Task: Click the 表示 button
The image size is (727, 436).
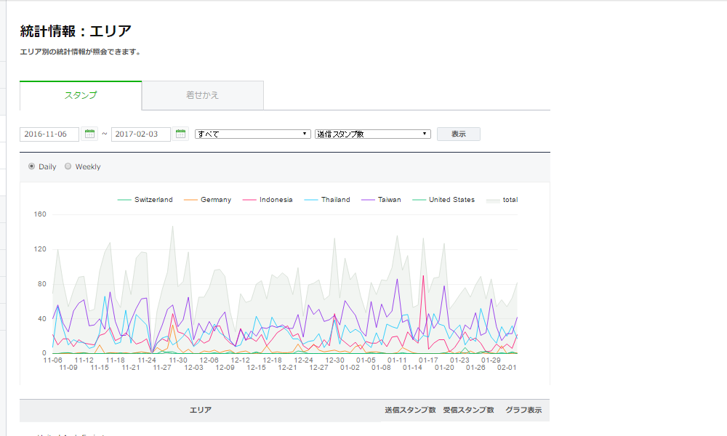Action: click(459, 134)
